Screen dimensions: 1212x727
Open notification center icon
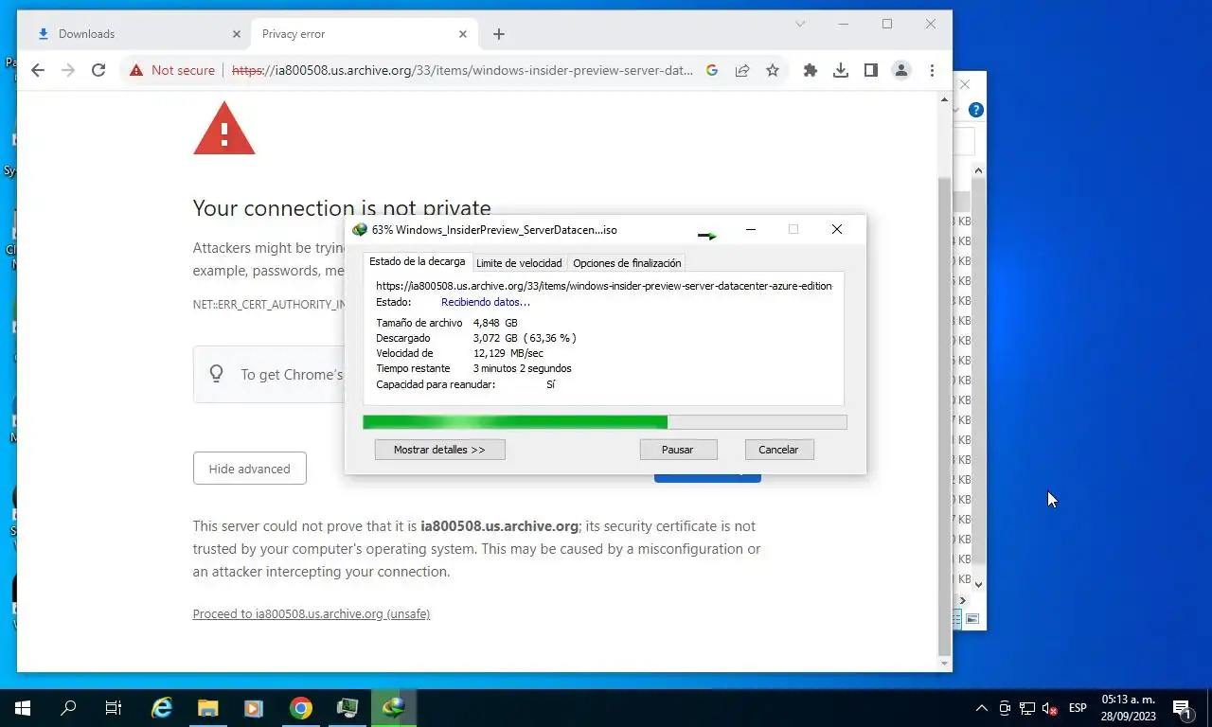pos(1182,708)
